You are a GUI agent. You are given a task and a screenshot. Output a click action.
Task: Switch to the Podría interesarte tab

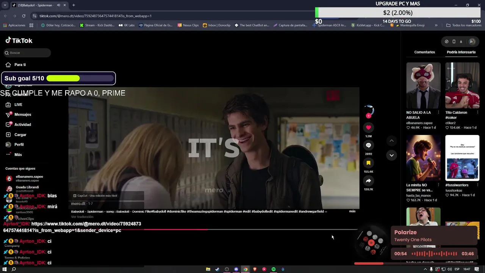(461, 52)
